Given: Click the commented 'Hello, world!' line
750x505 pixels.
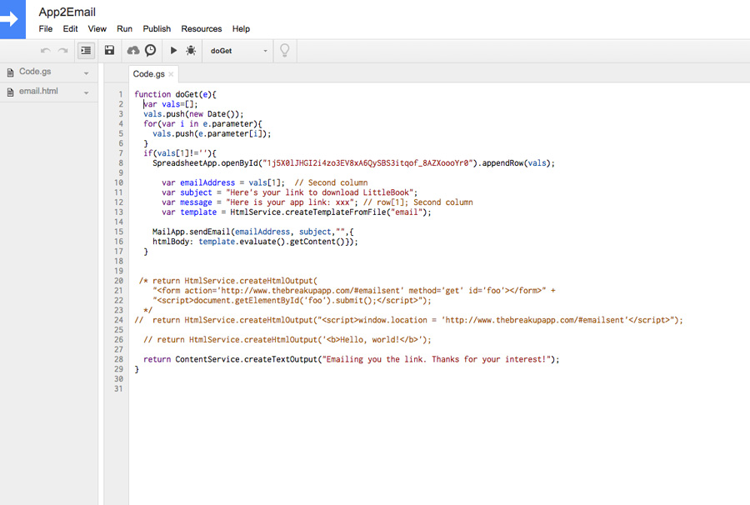Looking at the screenshot, I should pyautogui.click(x=287, y=339).
